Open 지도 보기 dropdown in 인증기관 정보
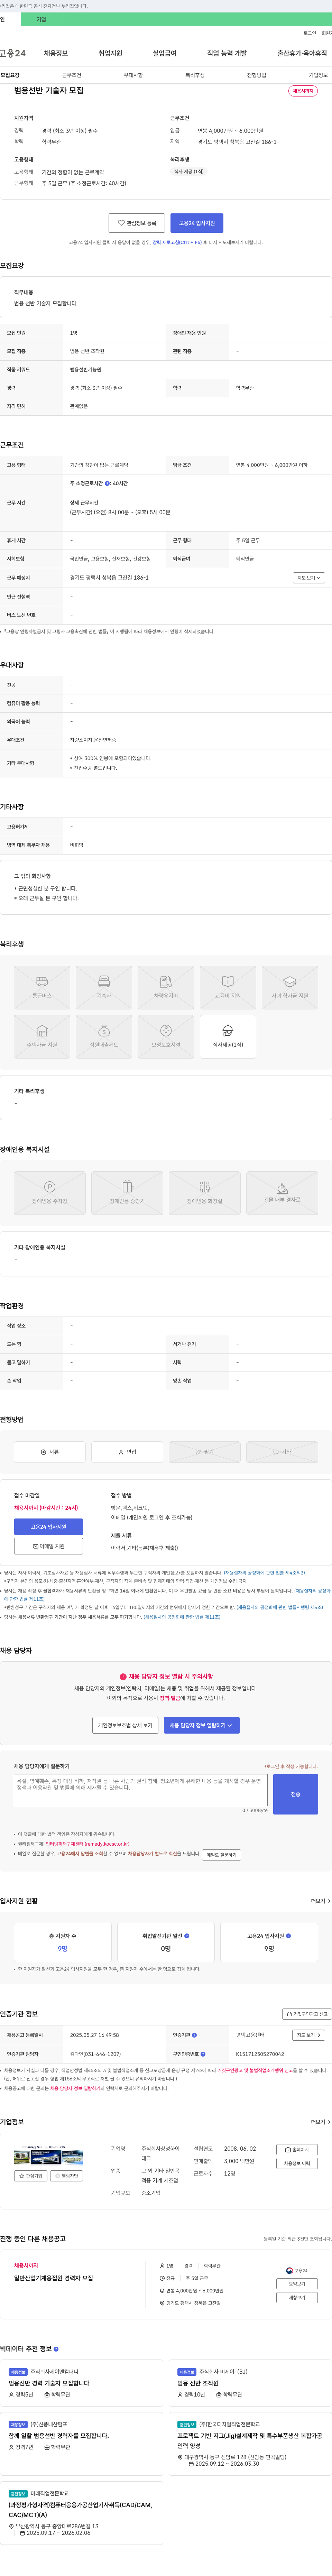The image size is (332, 2576). click(x=309, y=2035)
